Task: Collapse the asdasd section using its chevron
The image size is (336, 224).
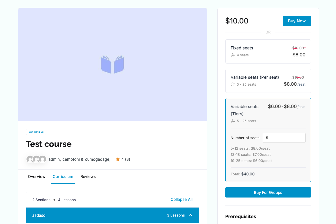Action: pos(190,215)
